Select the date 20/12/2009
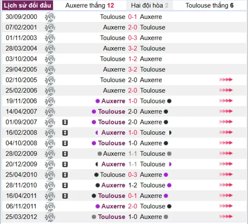Viewport: 248px width, 224px height. click(x=21, y=164)
